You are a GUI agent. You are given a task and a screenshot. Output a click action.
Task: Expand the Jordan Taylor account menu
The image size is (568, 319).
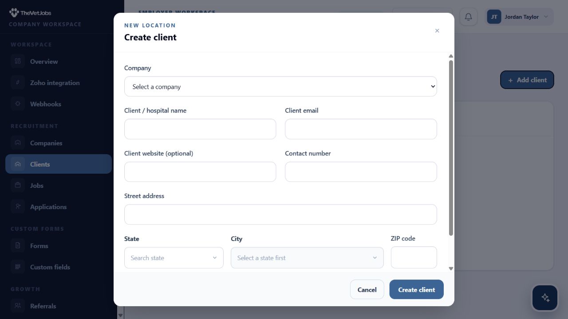(x=520, y=17)
